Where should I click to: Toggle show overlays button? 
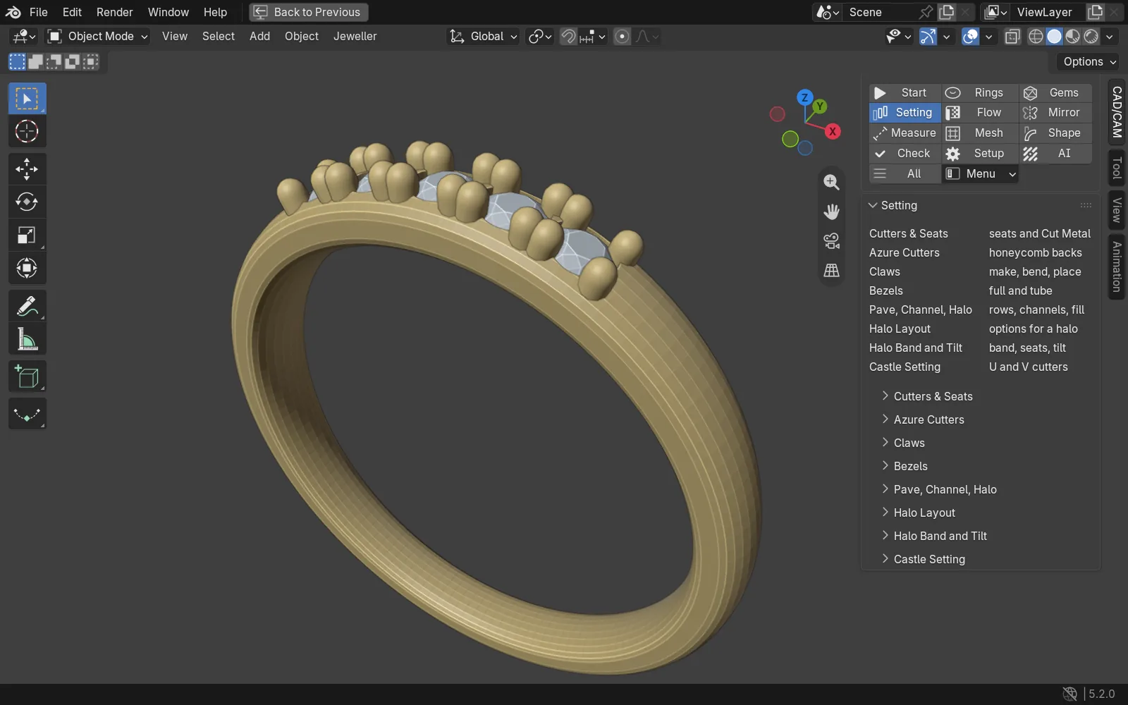pos(971,36)
